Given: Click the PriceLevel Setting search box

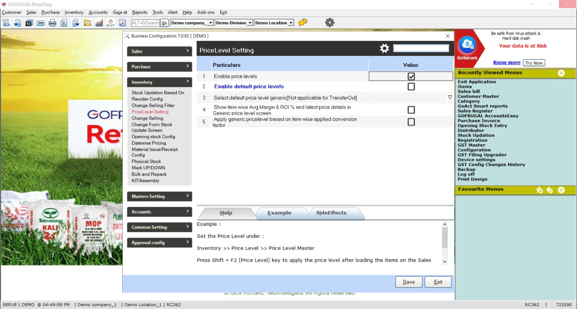Looking at the screenshot, I should pyautogui.click(x=421, y=48).
